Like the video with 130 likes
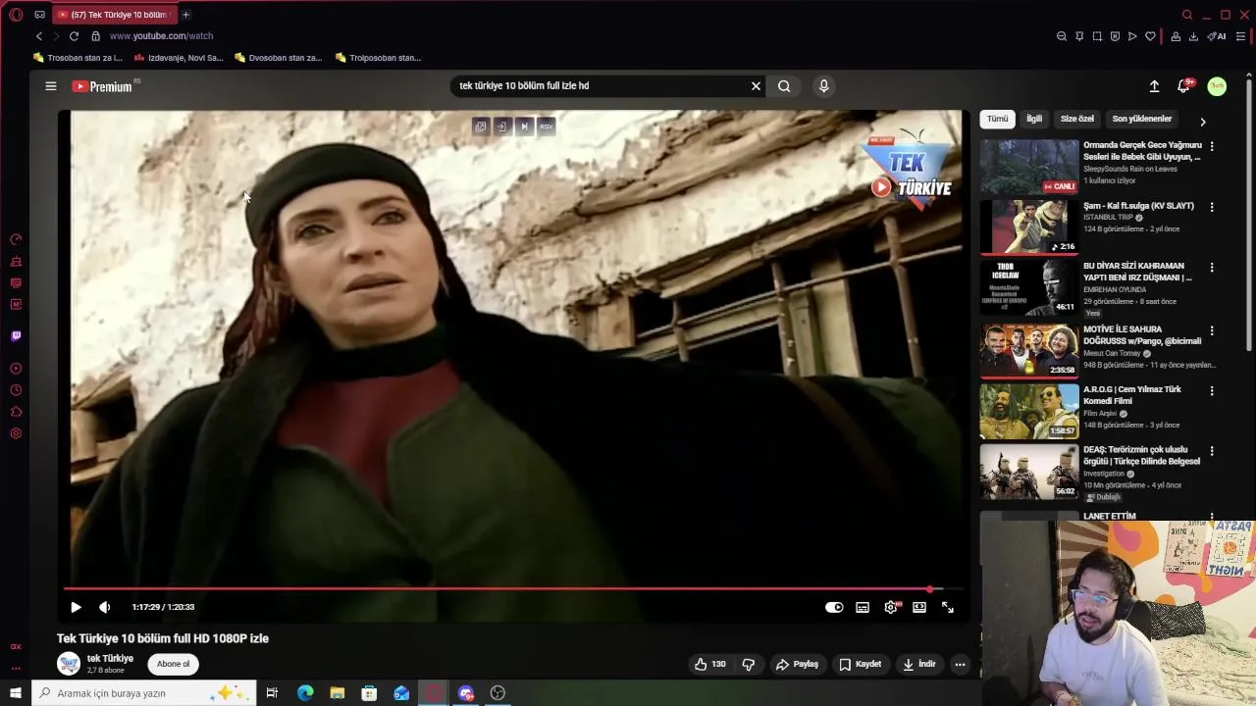 coord(710,664)
